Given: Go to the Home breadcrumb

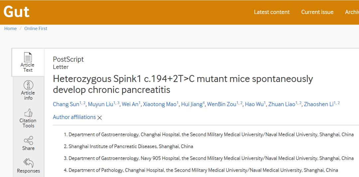Looking at the screenshot, I should click(11, 29).
